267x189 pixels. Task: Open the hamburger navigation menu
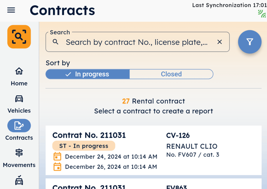tap(11, 10)
